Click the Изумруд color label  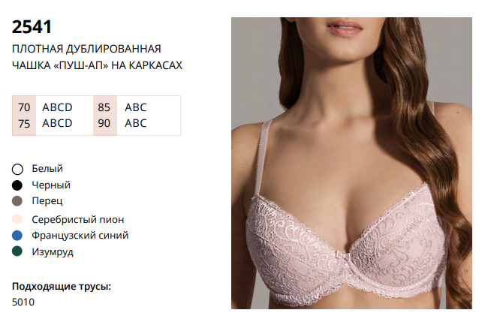coord(53,252)
